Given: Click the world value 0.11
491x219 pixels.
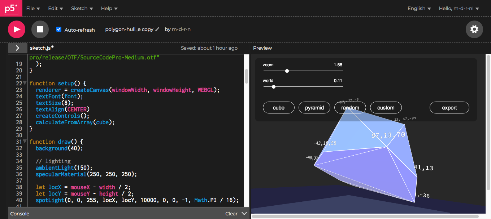Looking at the screenshot, I should coord(338,81).
